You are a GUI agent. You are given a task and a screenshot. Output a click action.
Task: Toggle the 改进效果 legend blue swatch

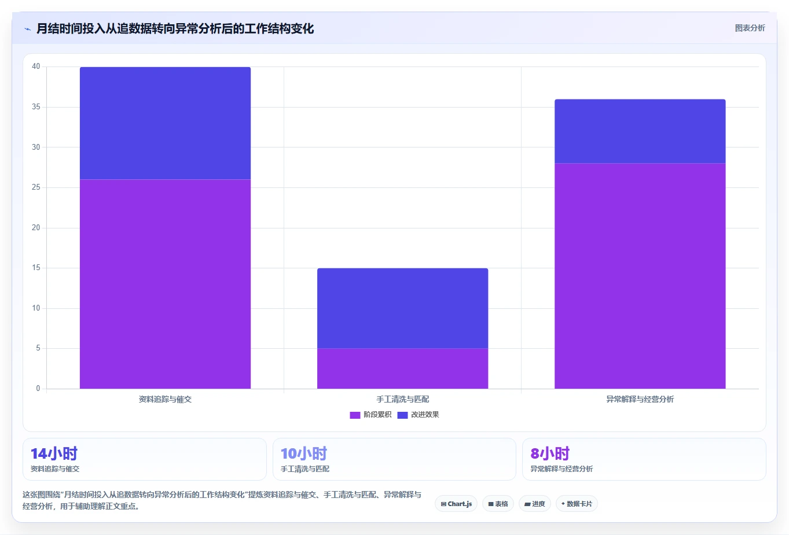[x=402, y=415]
